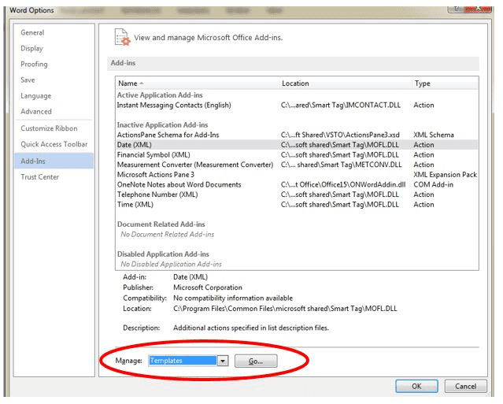
Task: Select the Proofing category
Action: tap(34, 65)
